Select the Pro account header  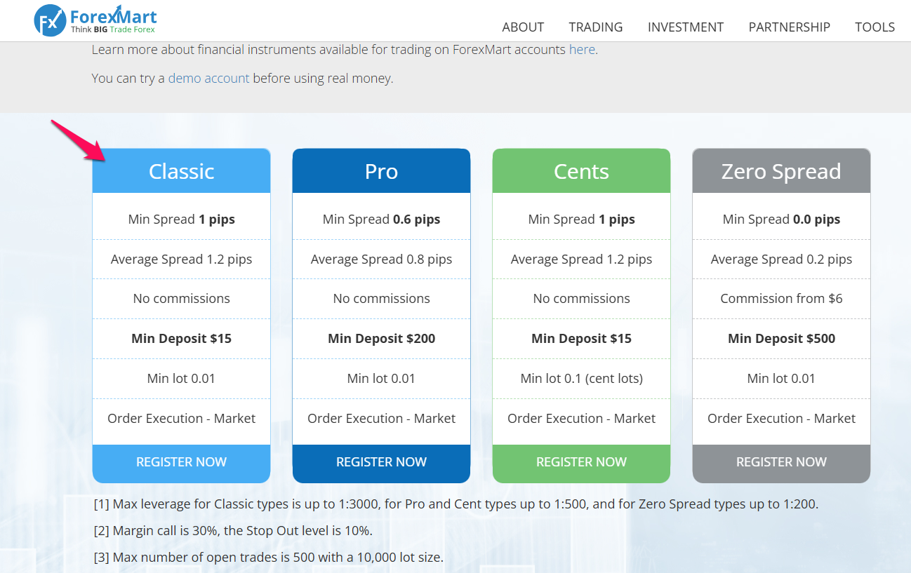click(381, 171)
